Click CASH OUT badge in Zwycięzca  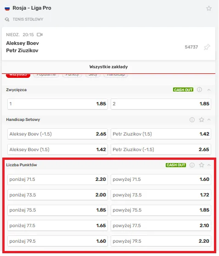[183, 90]
